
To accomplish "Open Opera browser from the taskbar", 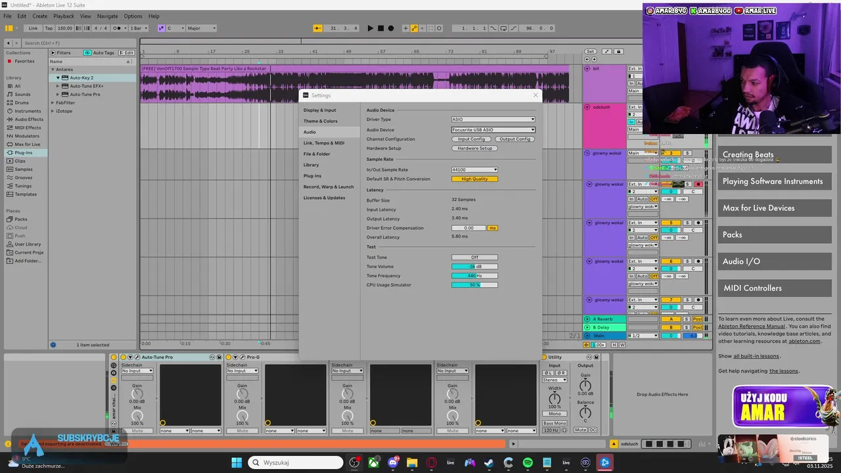I will point(431,462).
